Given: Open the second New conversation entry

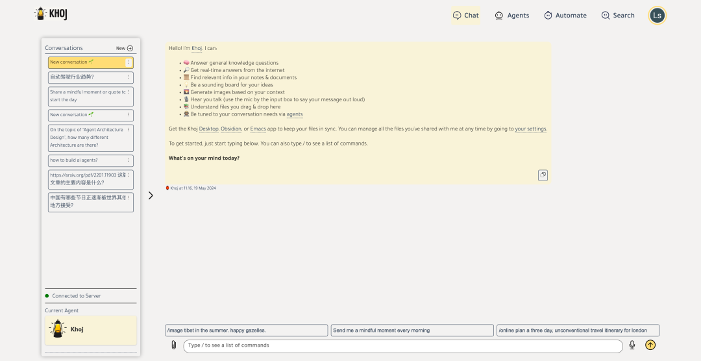Looking at the screenshot, I should click(91, 116).
